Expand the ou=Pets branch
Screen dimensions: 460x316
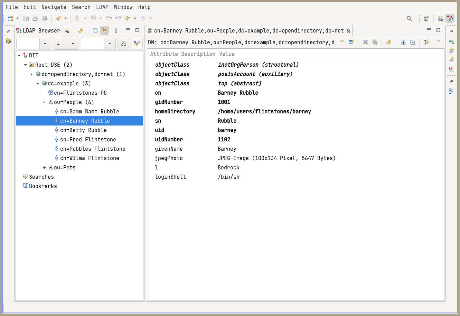tap(44, 167)
